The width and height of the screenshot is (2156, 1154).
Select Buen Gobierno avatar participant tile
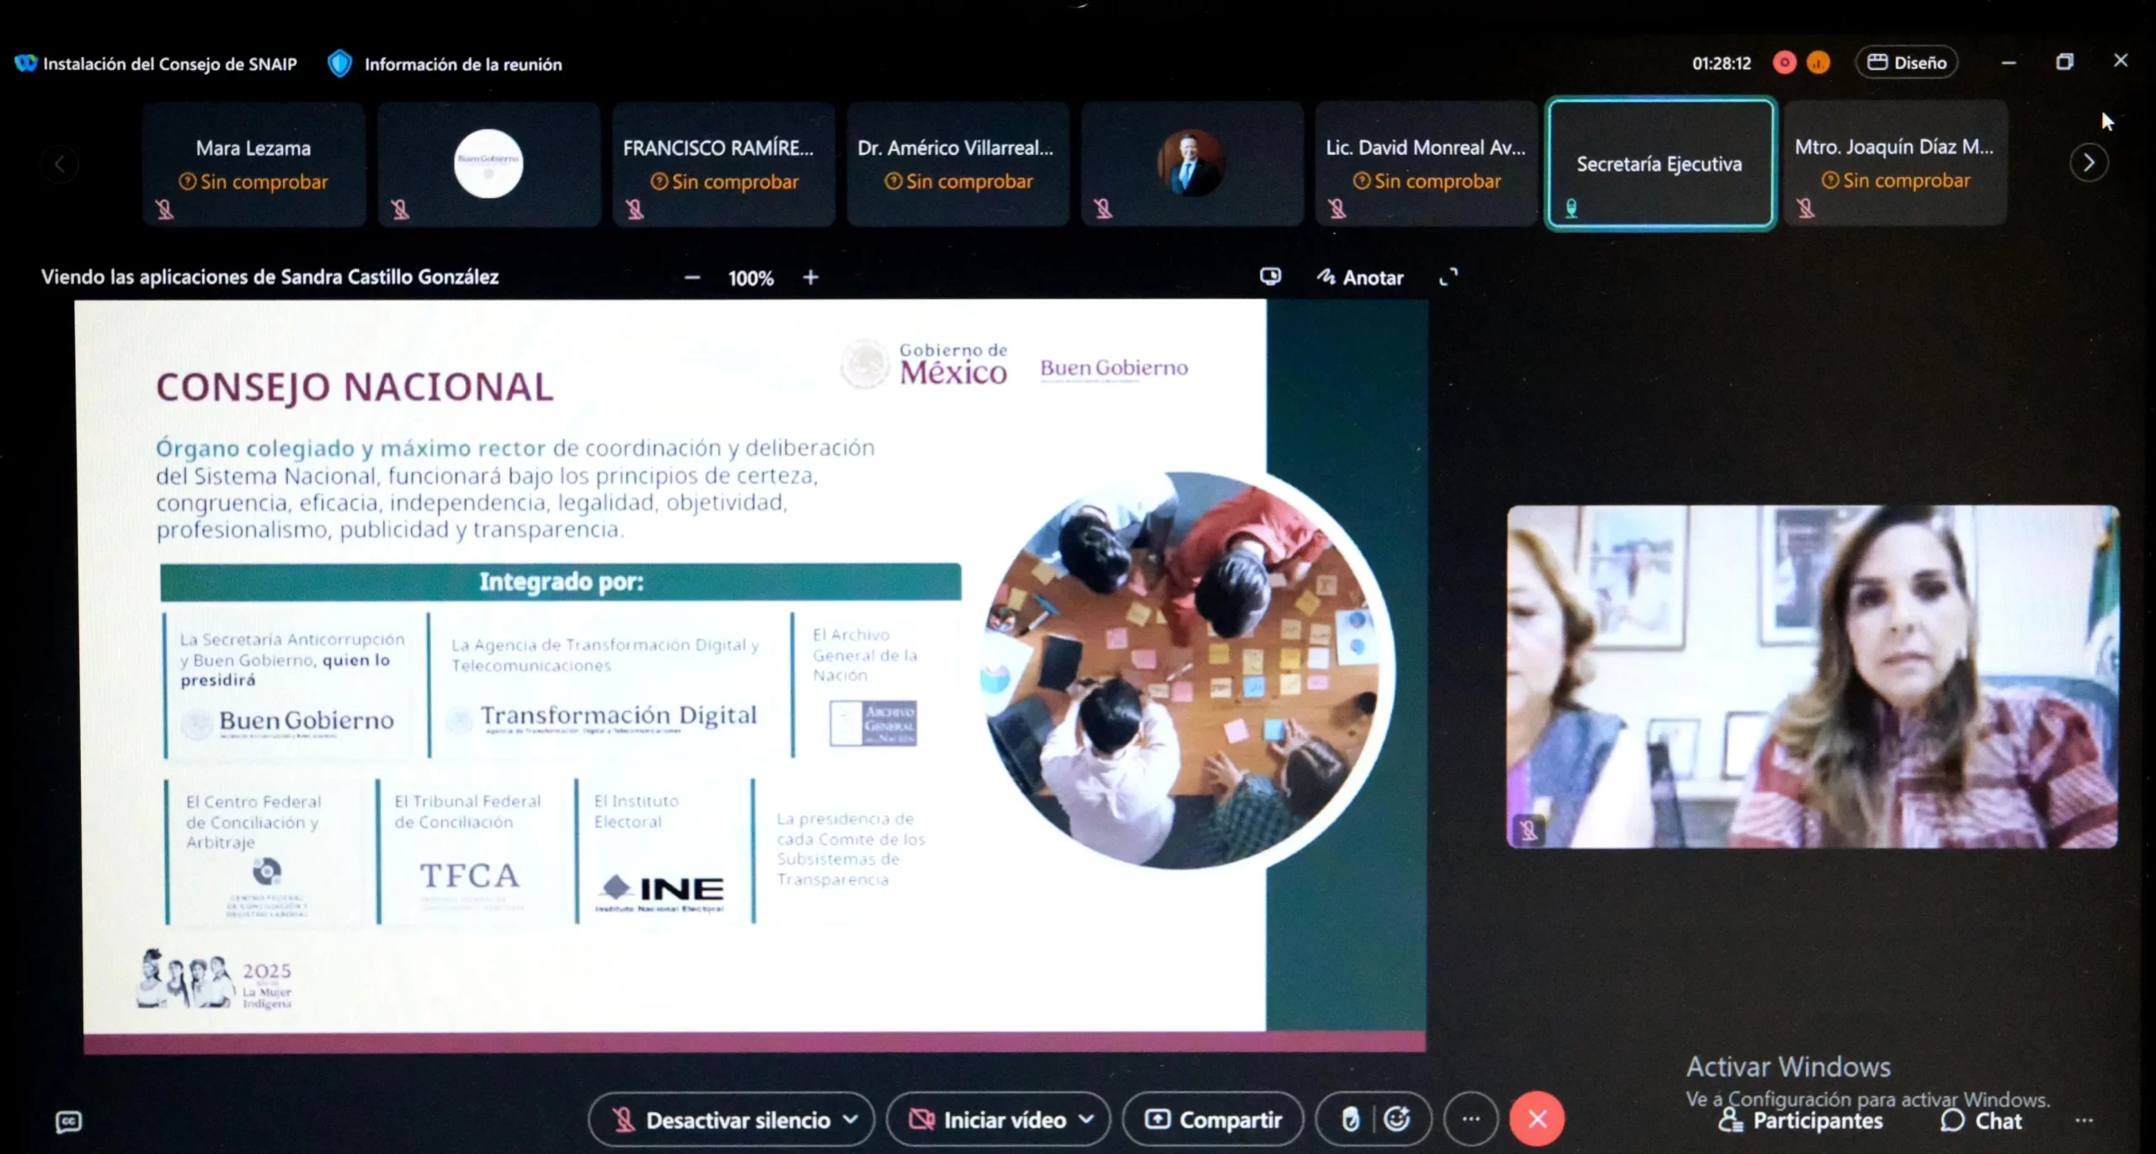pyautogui.click(x=488, y=165)
